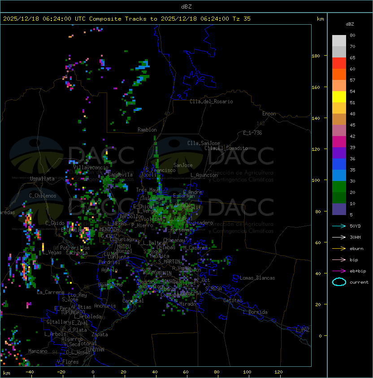Click the Uspallata place label
Screen dimensions: 373x378
click(x=42, y=179)
